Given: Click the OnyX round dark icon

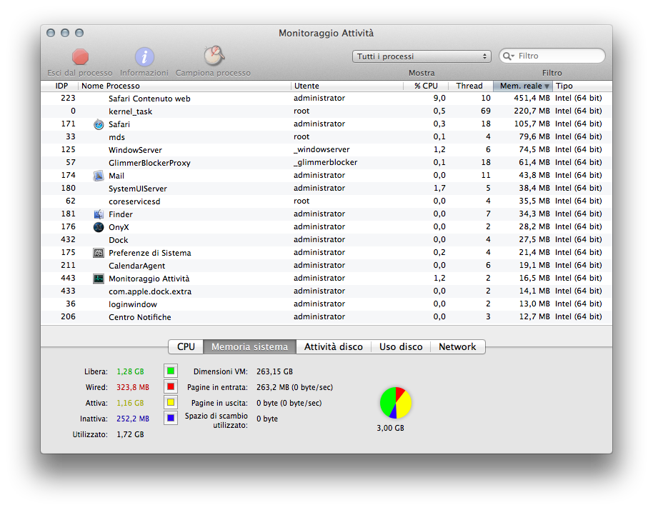Looking at the screenshot, I should tap(99, 227).
